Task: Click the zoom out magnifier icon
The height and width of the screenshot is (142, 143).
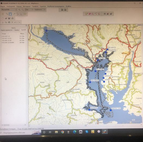Action: pos(23,10)
